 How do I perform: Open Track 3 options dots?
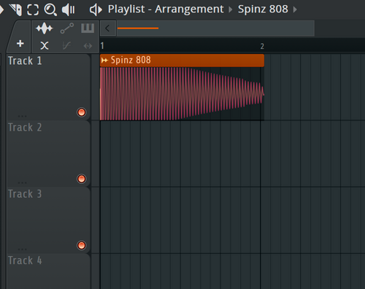tap(22, 250)
